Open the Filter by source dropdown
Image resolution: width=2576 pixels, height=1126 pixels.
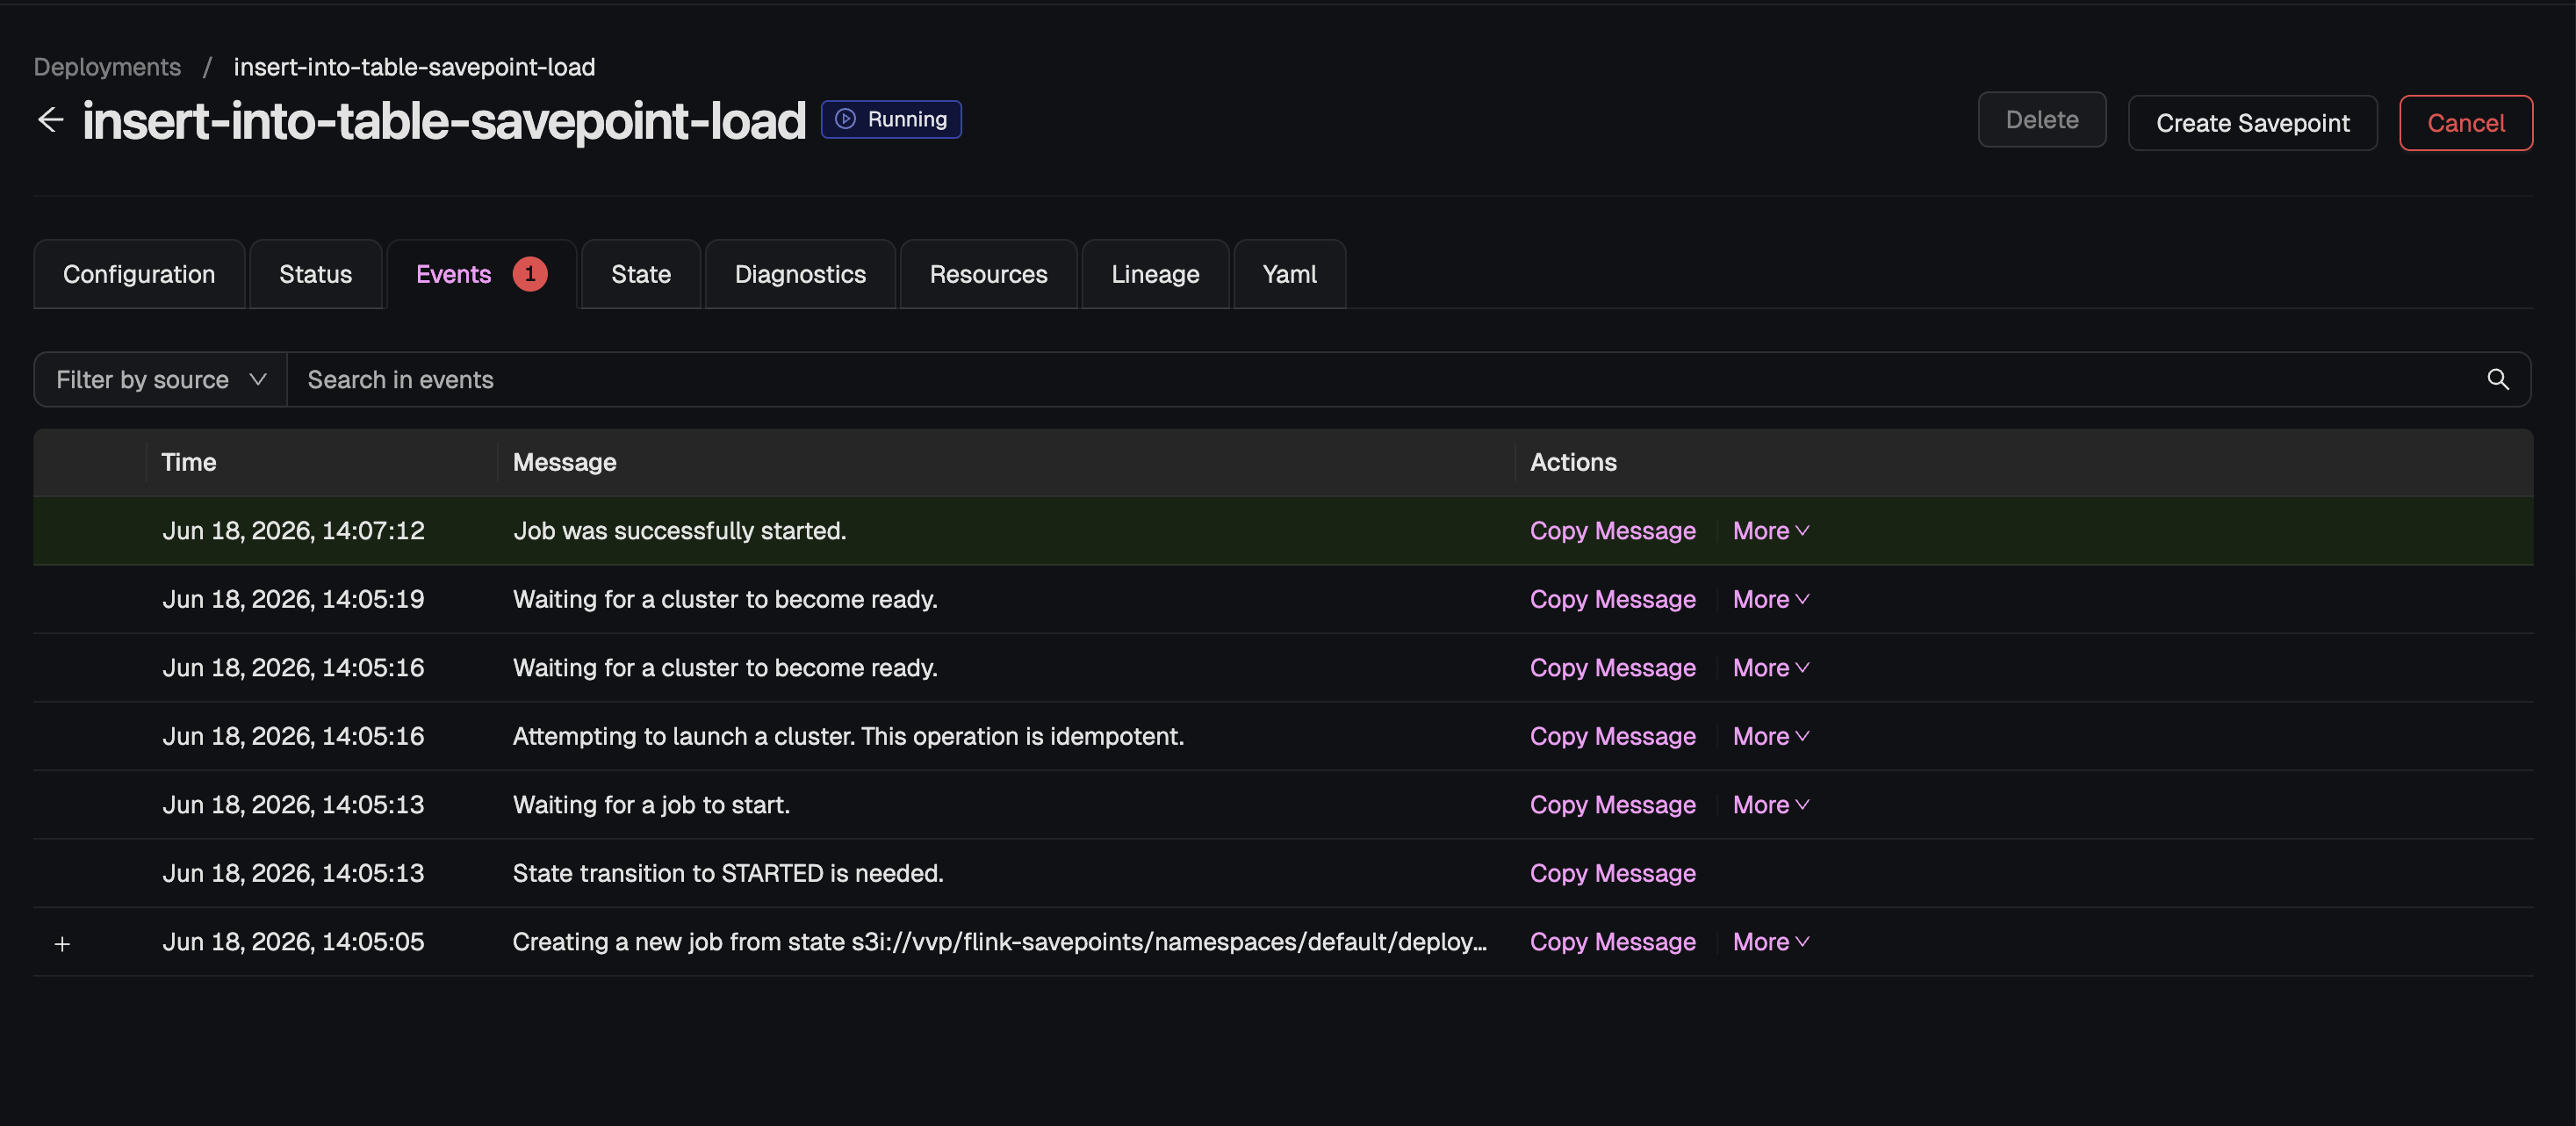[x=161, y=379]
